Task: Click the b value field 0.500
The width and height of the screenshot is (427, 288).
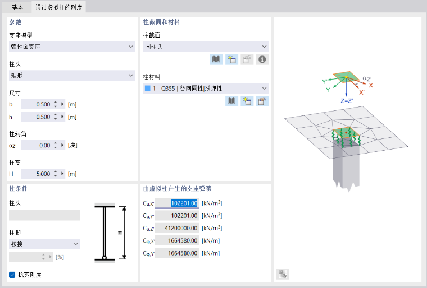Action: tap(37, 104)
